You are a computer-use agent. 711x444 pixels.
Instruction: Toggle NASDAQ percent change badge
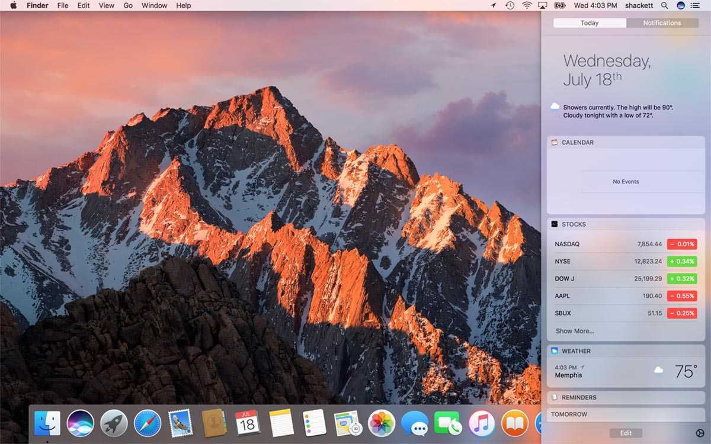click(x=682, y=244)
